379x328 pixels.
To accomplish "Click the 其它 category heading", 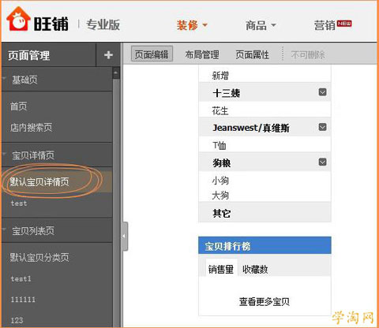I will pos(222,213).
